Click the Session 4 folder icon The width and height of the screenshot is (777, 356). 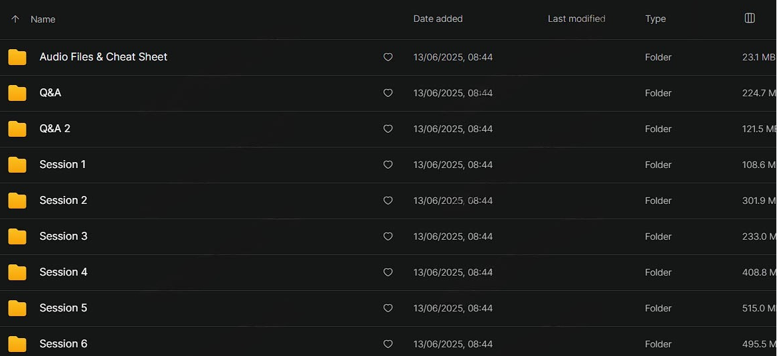coord(17,272)
